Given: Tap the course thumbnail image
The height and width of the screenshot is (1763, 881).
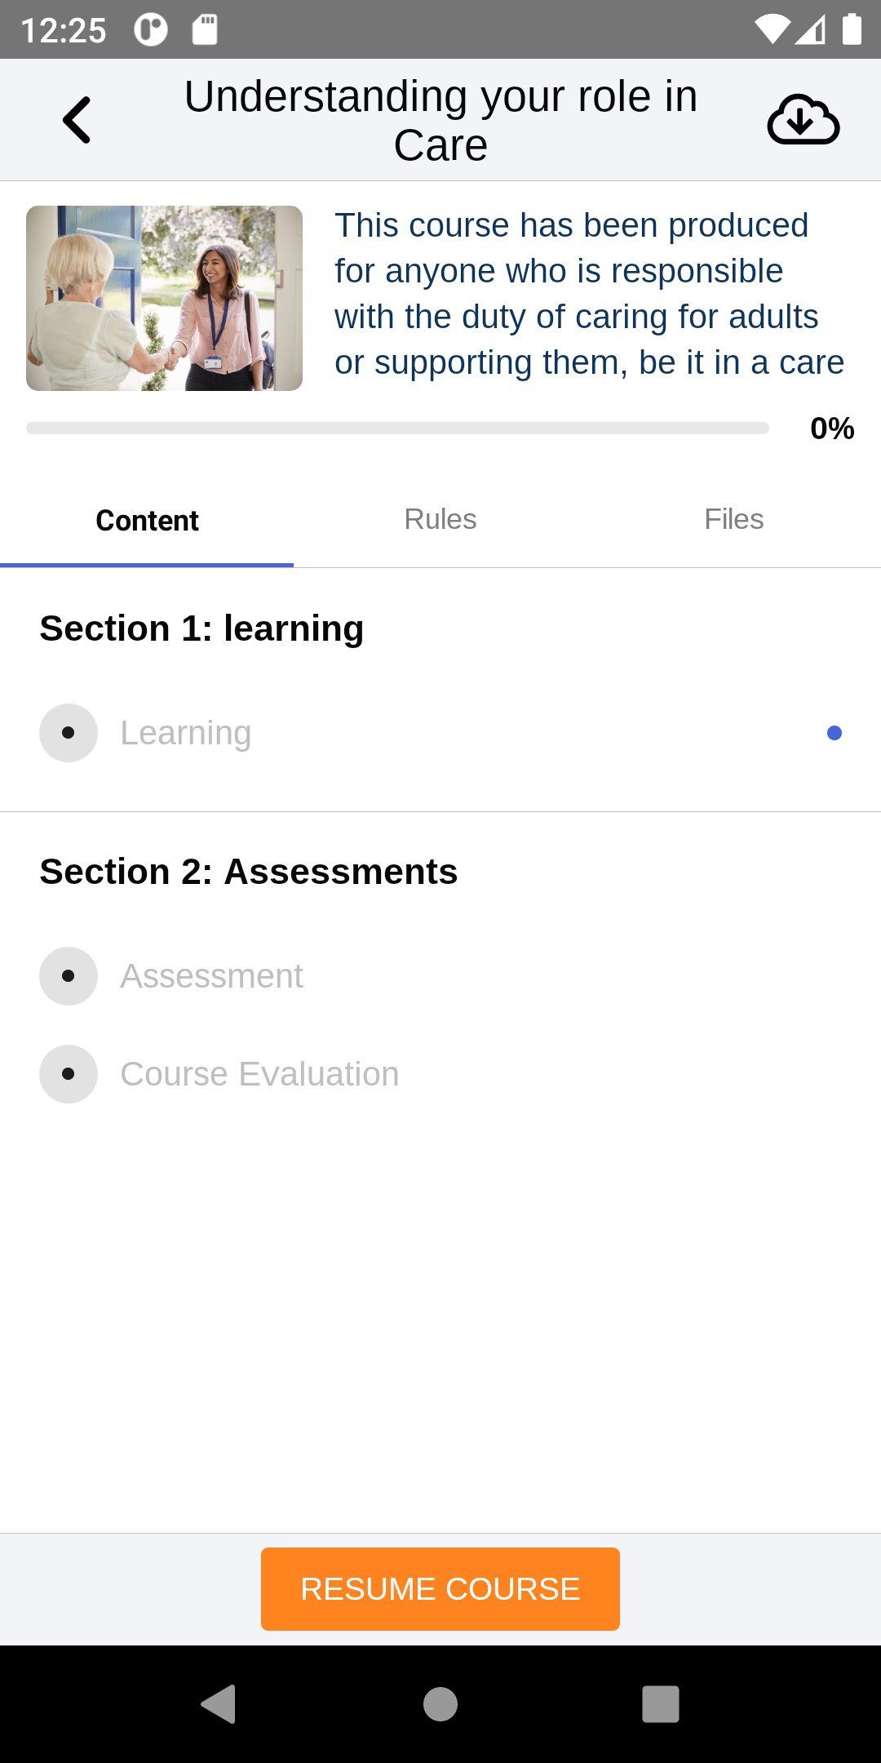Looking at the screenshot, I should [164, 298].
